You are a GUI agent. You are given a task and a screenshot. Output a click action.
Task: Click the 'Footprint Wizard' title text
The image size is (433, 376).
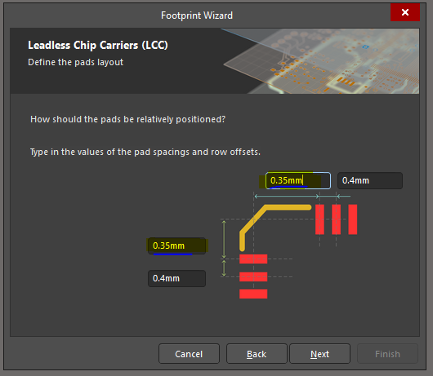pyautogui.click(x=197, y=15)
